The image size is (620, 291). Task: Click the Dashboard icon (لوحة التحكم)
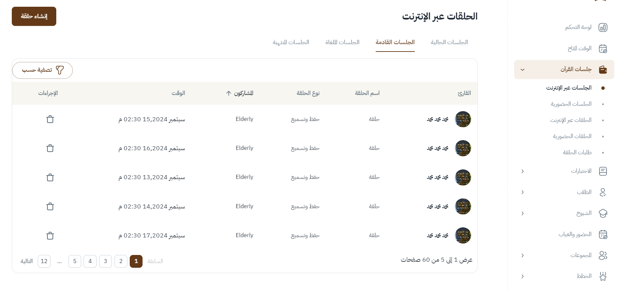(x=603, y=27)
